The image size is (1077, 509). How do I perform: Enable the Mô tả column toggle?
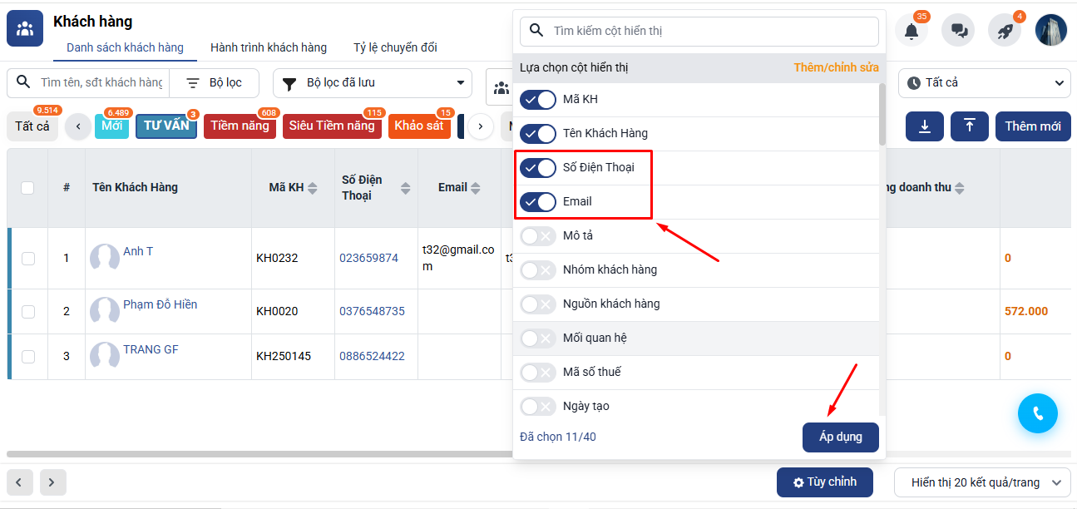point(537,236)
